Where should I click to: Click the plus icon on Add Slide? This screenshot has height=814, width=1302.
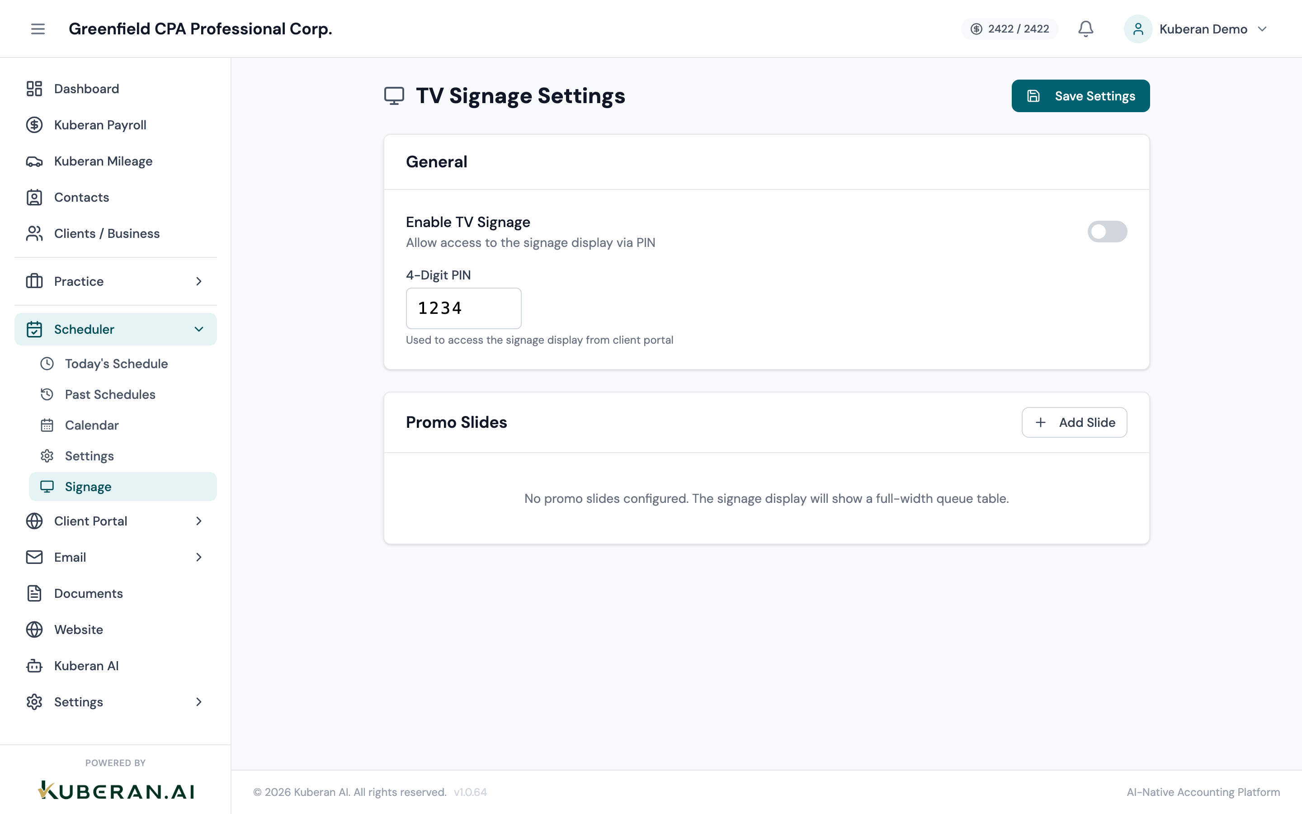(1041, 423)
